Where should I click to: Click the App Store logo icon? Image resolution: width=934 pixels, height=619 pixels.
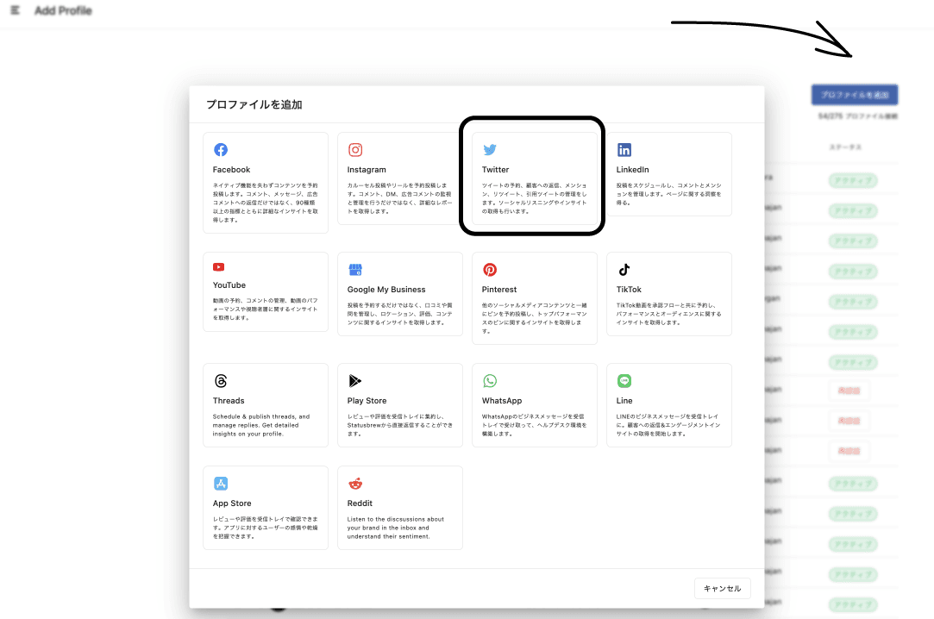point(221,484)
